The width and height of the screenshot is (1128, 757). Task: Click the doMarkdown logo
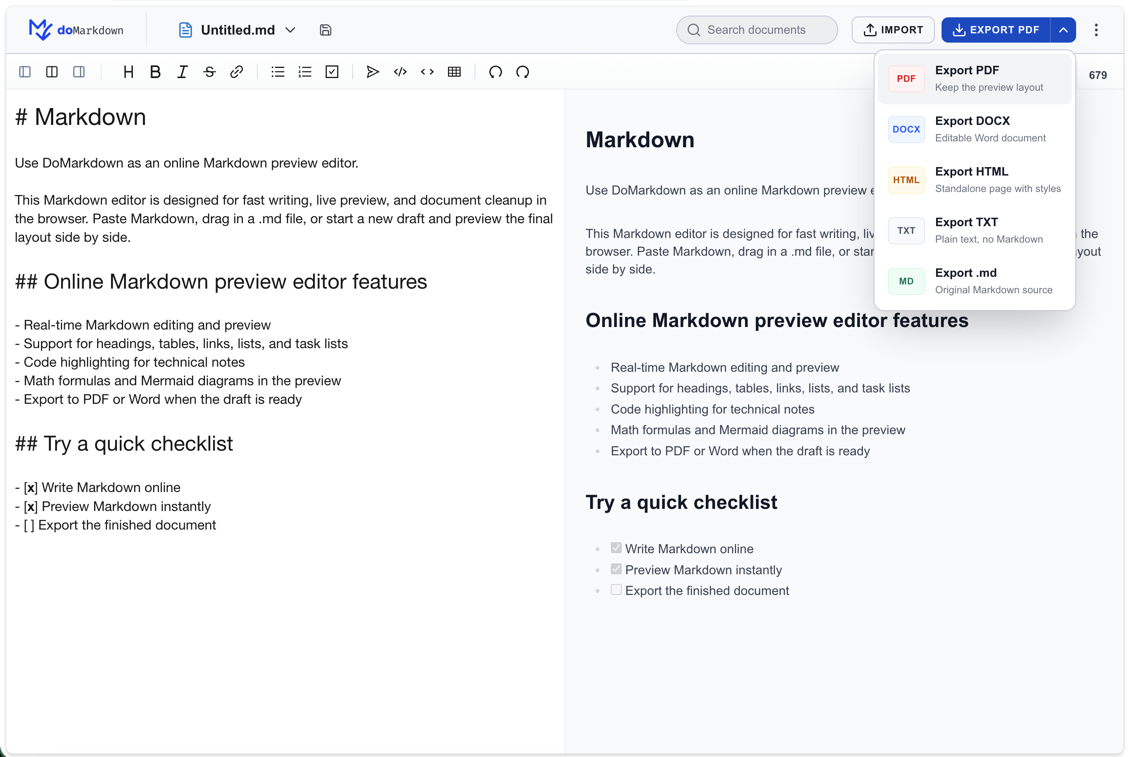(x=76, y=30)
